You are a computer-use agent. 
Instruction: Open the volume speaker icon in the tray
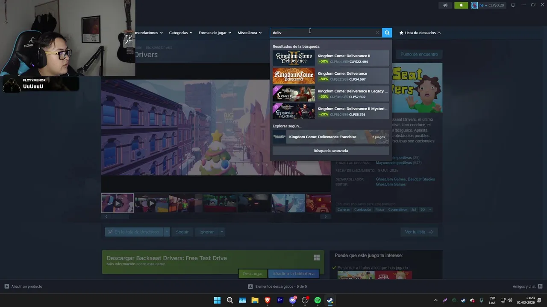tap(509, 300)
